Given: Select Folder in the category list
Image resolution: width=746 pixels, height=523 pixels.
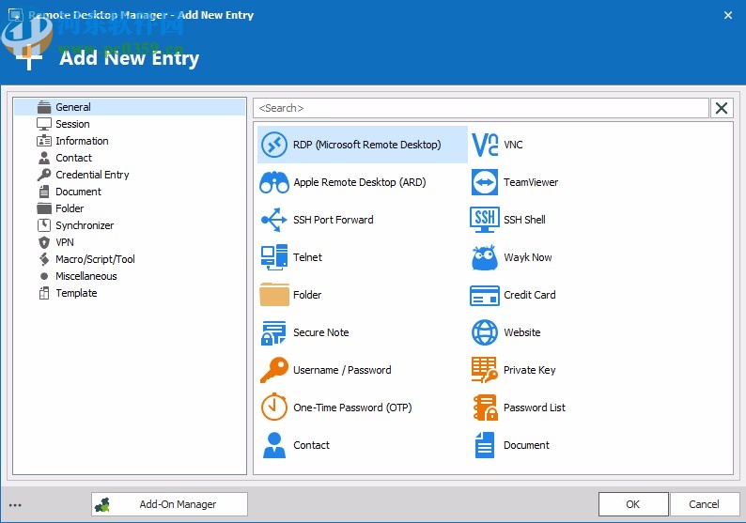Looking at the screenshot, I should pos(130,208).
